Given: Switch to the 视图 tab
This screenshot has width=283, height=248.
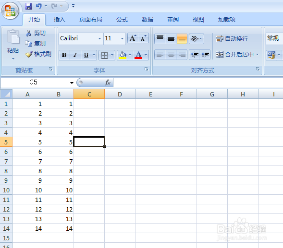Looking at the screenshot, I should tap(198, 20).
